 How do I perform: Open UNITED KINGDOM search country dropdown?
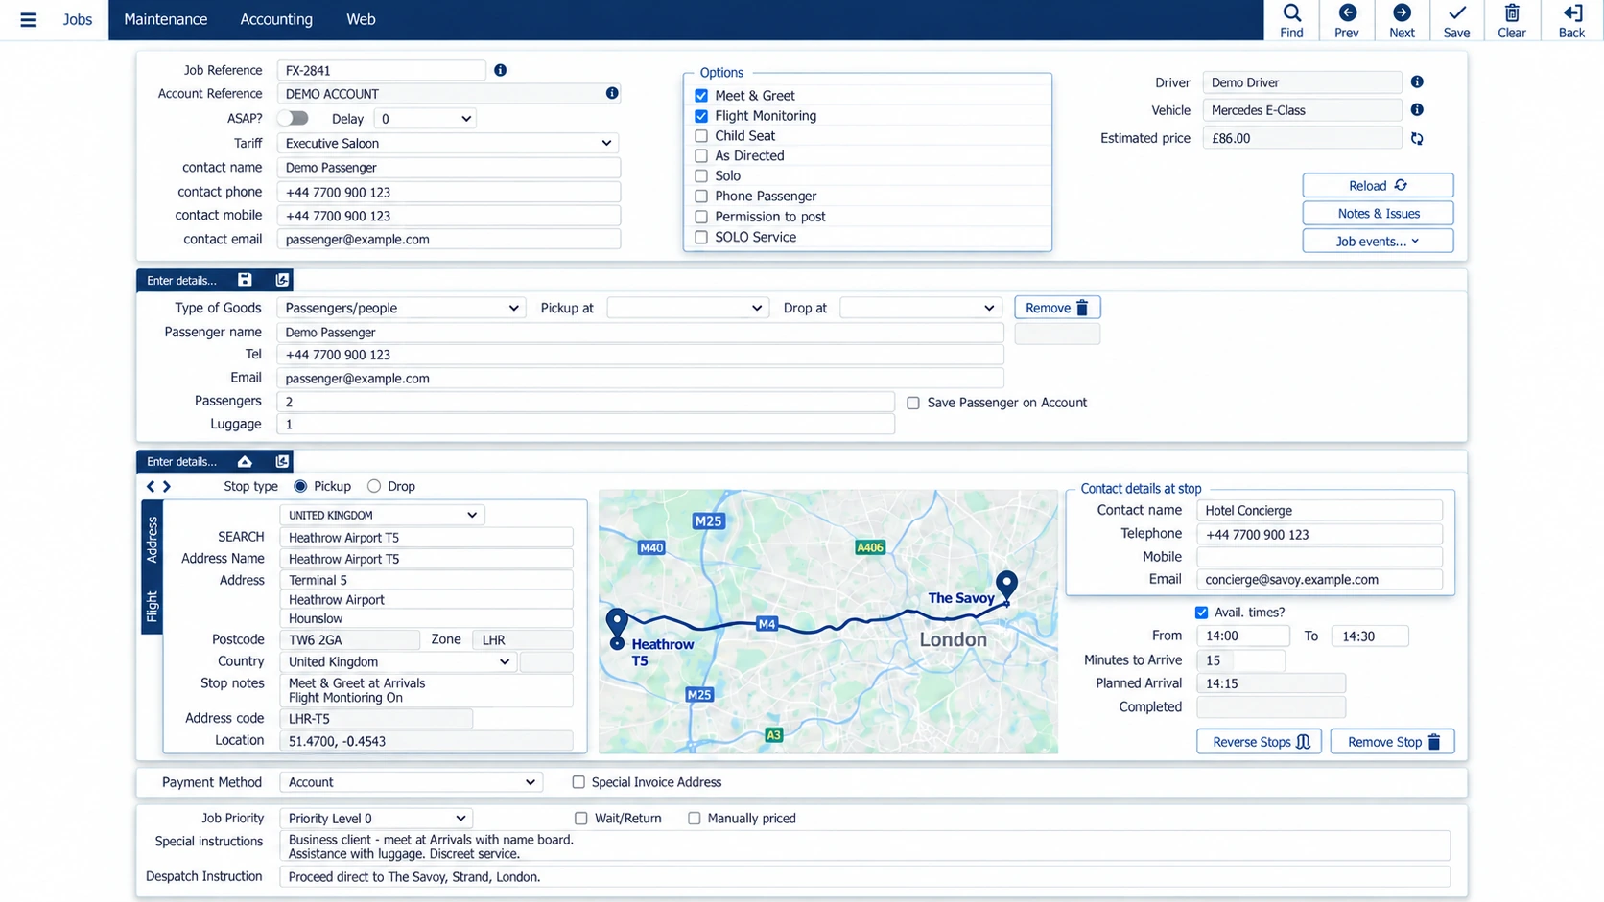382,515
